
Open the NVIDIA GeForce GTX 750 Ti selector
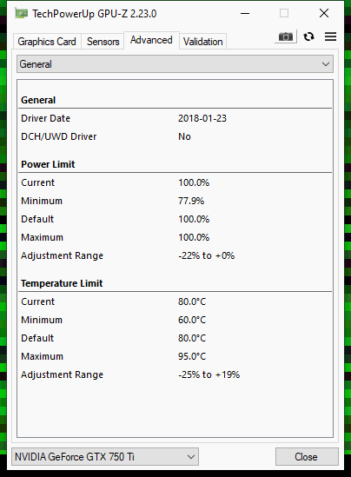pos(105,457)
